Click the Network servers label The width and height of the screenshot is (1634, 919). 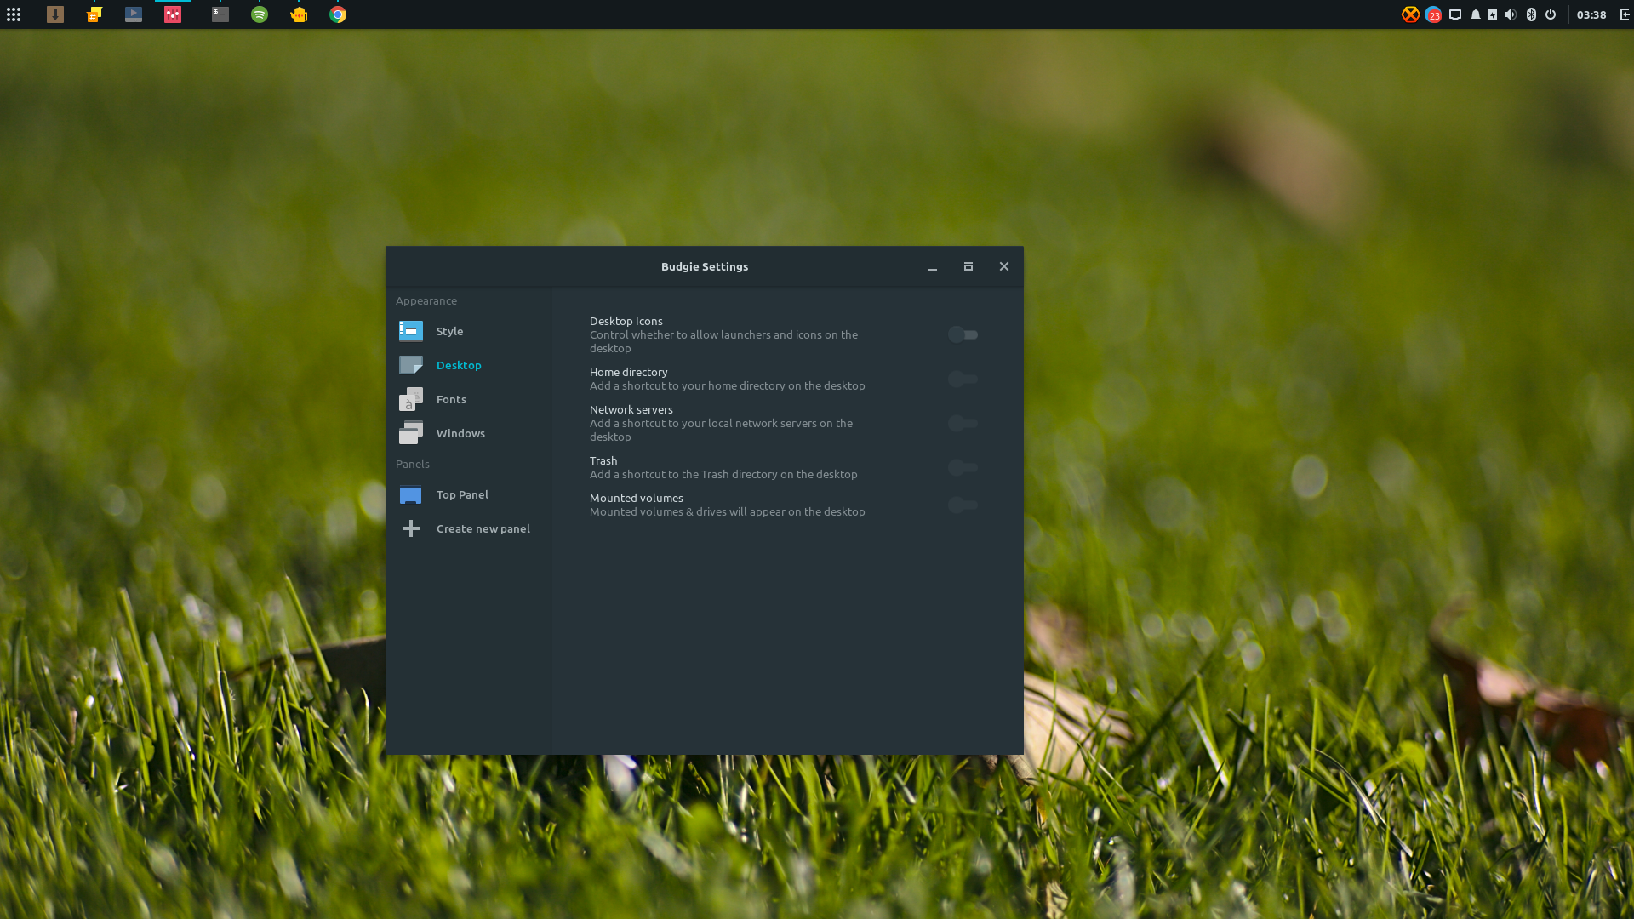click(x=631, y=409)
